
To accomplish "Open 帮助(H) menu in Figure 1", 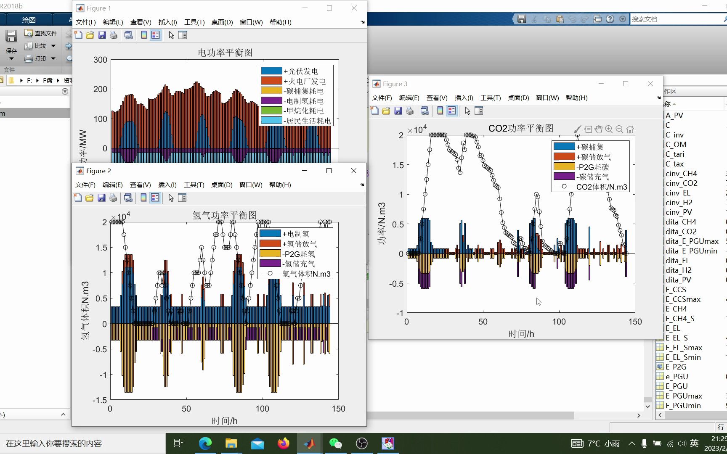I will point(281,22).
